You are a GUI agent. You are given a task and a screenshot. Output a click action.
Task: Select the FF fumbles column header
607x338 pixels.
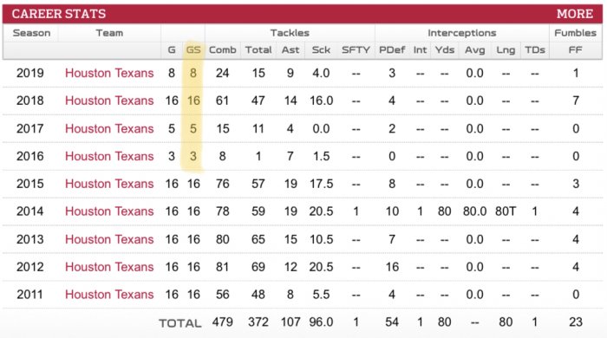(575, 50)
